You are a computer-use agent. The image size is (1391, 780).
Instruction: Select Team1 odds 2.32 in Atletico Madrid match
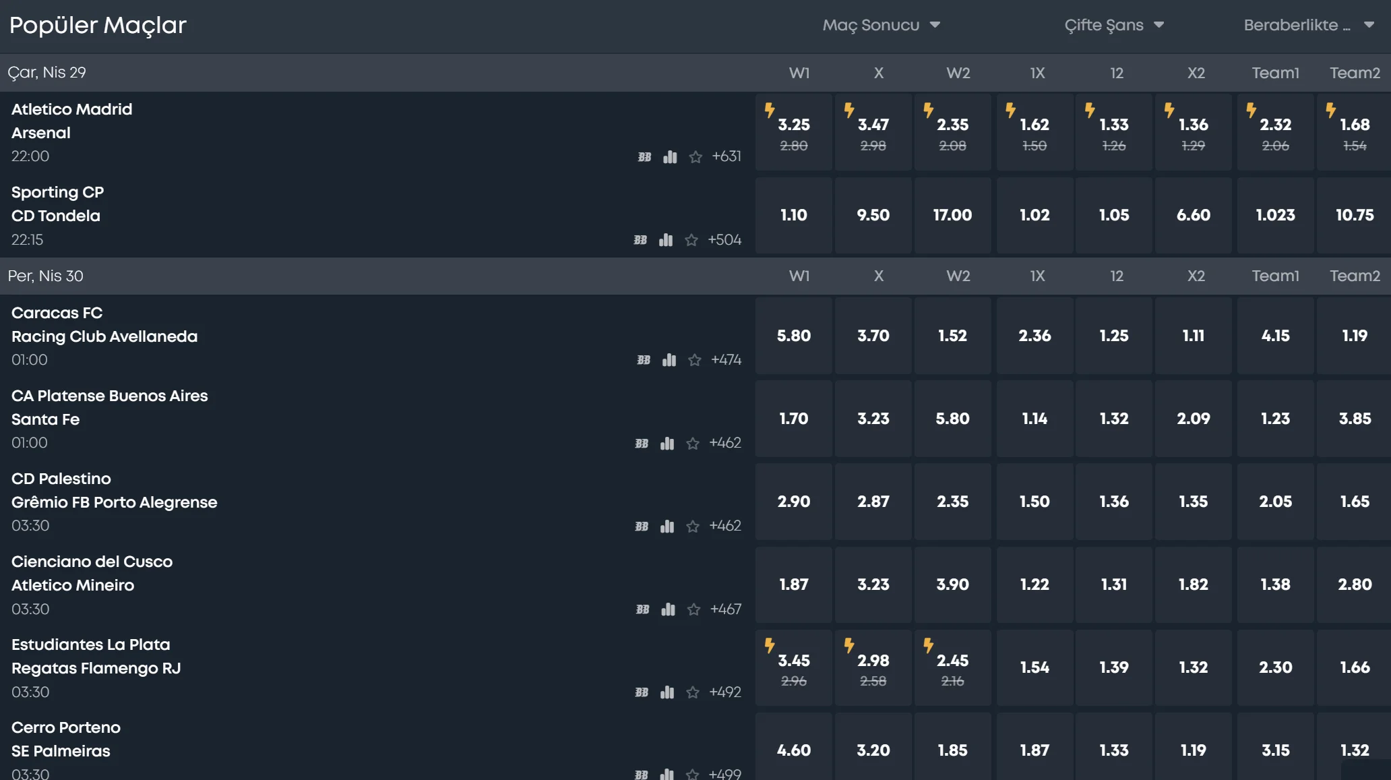click(x=1276, y=132)
